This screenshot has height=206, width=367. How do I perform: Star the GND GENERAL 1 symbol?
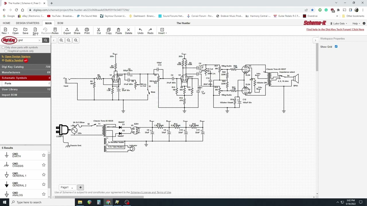coord(44,175)
